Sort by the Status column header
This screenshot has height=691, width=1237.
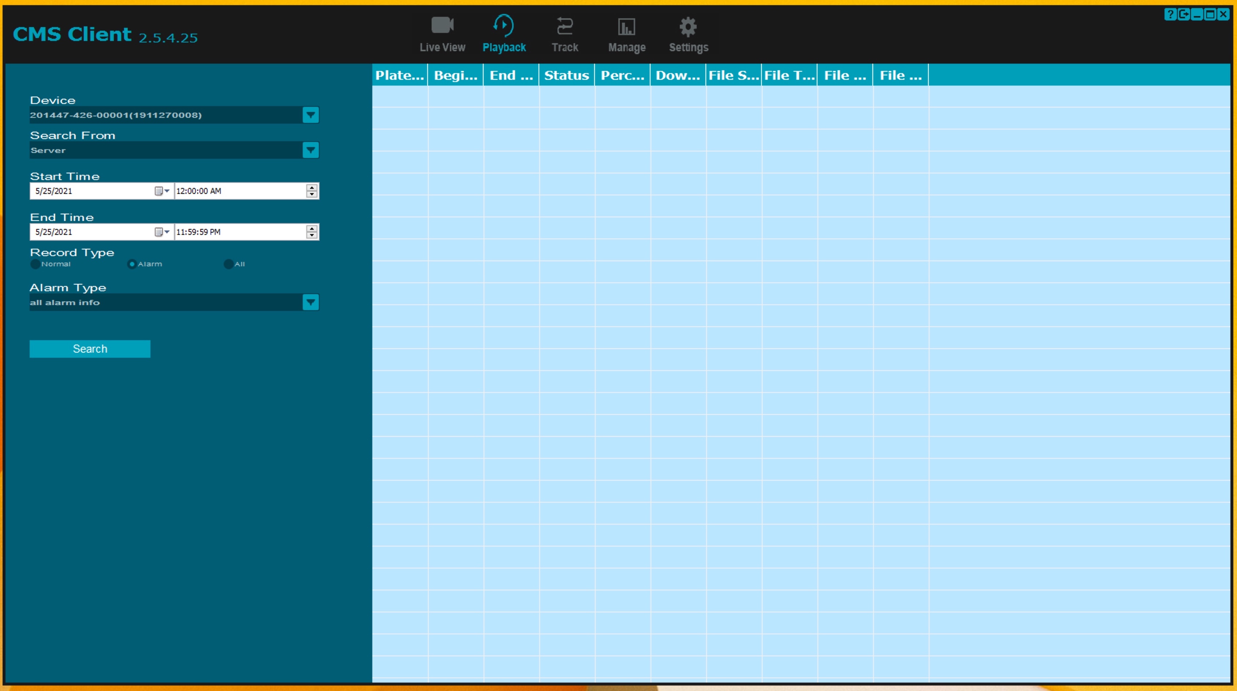click(x=566, y=75)
